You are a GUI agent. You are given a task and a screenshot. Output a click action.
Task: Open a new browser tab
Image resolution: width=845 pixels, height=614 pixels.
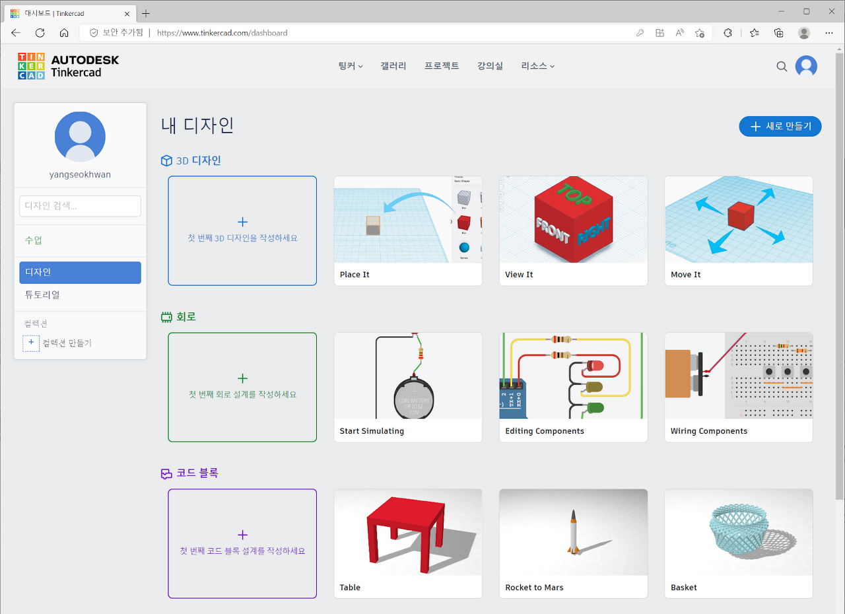coord(146,13)
